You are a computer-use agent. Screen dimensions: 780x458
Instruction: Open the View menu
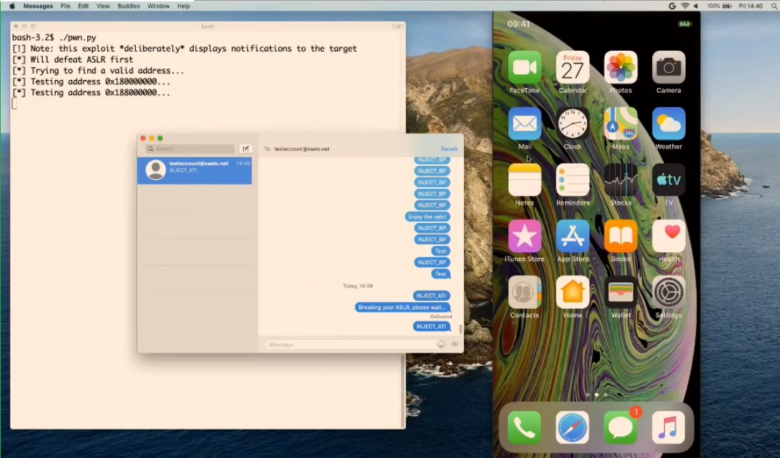click(x=103, y=6)
